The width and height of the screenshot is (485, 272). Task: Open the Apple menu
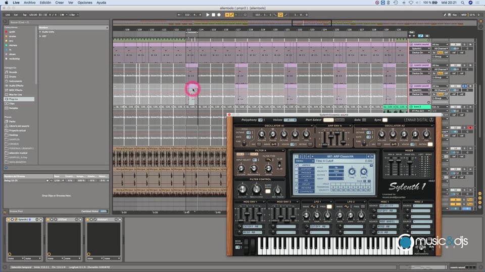tap(6, 3)
